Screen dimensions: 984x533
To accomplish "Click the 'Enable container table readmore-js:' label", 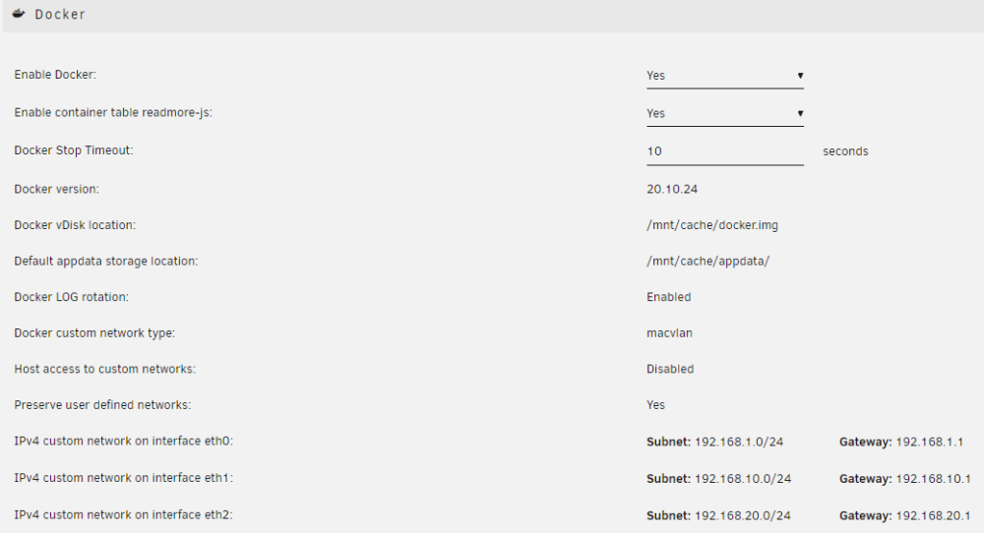I will pos(113,113).
